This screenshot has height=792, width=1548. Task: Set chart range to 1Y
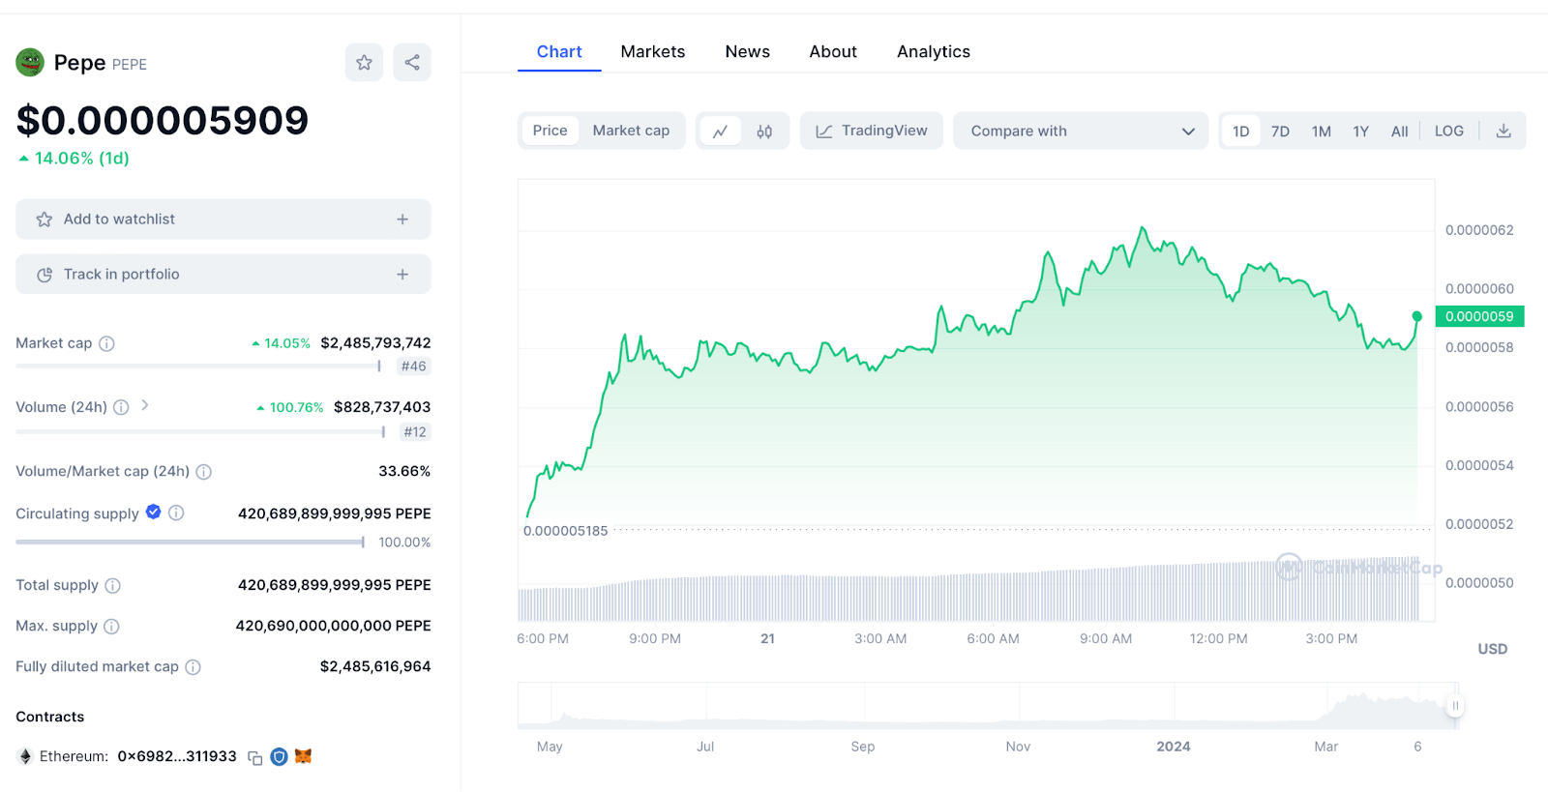pyautogui.click(x=1360, y=132)
